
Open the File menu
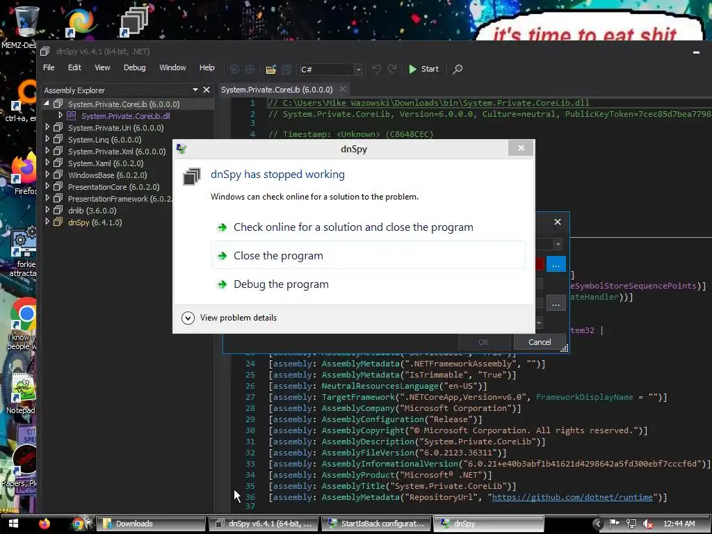(x=49, y=67)
